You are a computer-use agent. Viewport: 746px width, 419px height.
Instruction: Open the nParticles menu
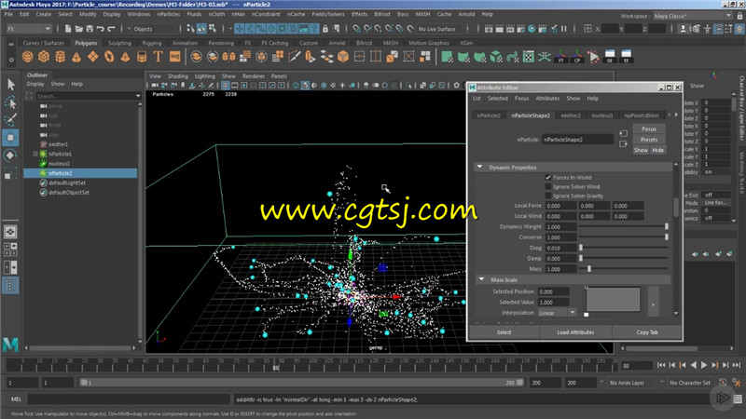[x=169, y=14]
